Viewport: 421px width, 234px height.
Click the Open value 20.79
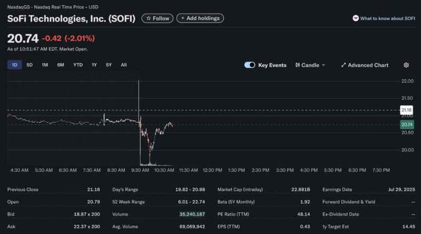click(94, 202)
